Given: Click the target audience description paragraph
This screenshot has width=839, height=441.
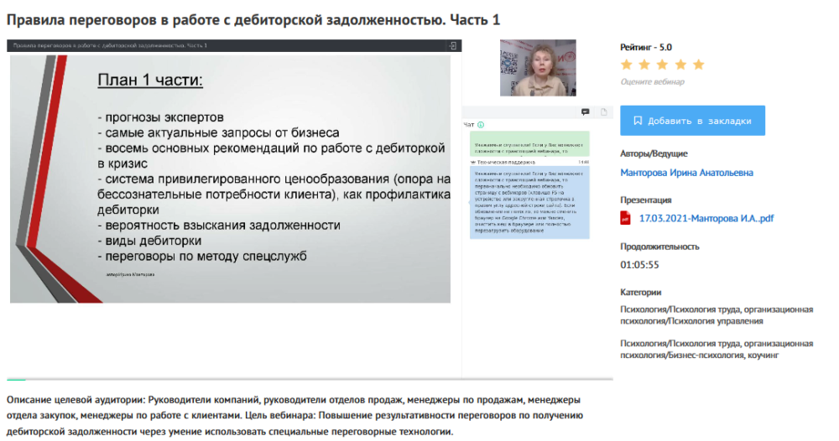Looking at the screenshot, I should [294, 416].
